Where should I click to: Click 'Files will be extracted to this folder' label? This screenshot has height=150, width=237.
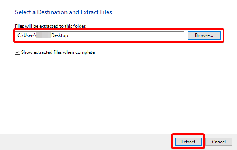pyautogui.click(x=51, y=26)
